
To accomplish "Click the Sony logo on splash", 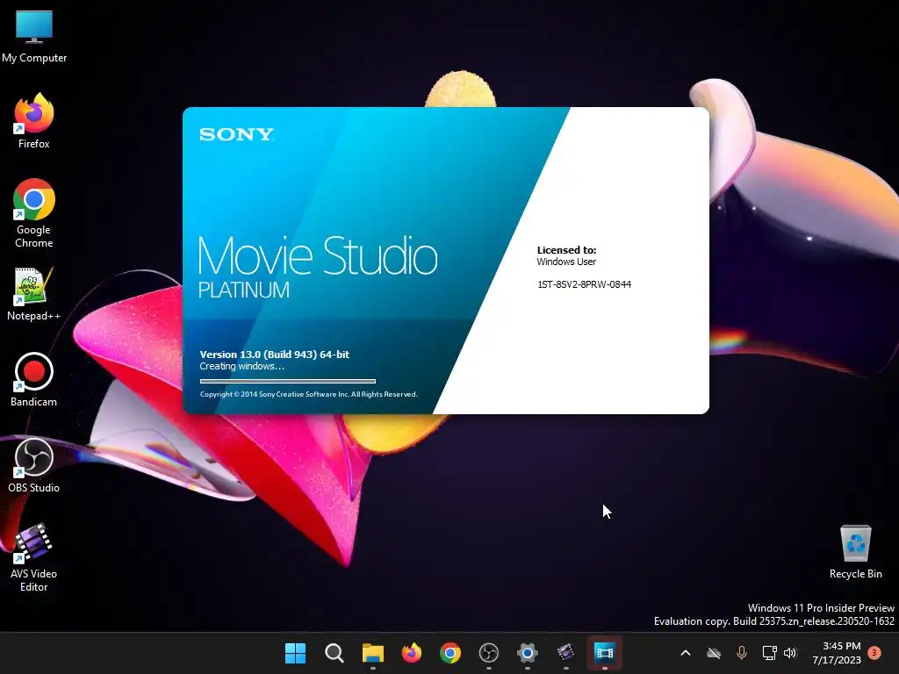I will (x=236, y=134).
